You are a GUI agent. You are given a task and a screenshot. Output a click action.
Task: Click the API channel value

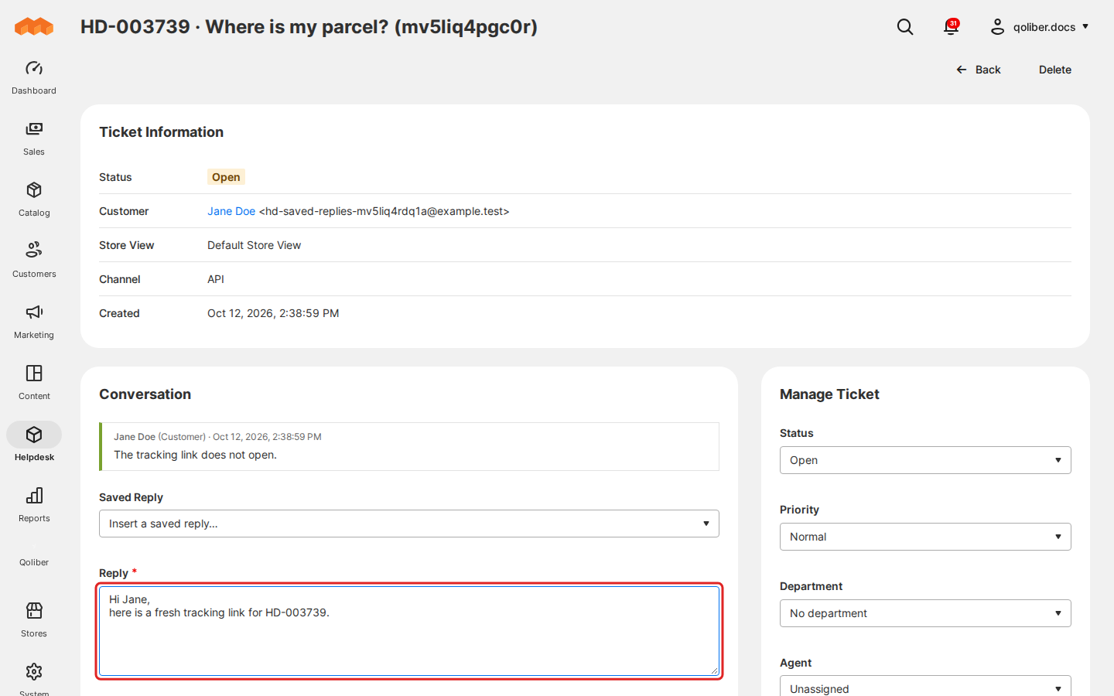216,279
